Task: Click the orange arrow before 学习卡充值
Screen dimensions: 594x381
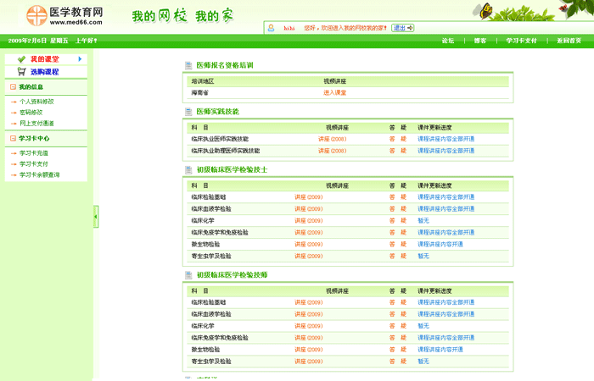Action: click(14, 153)
